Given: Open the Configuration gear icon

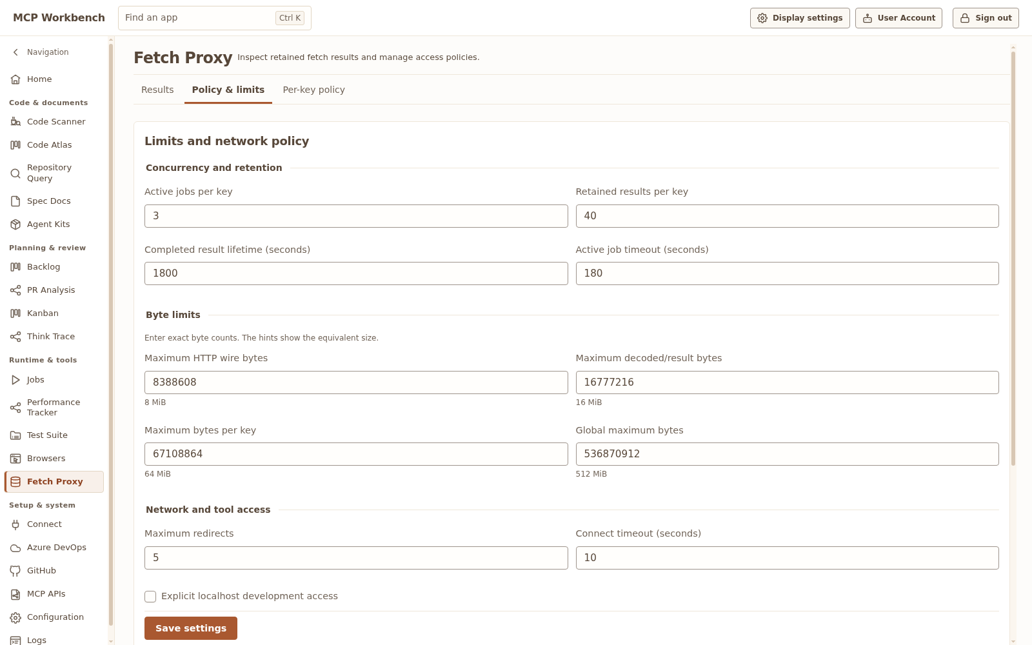Looking at the screenshot, I should pos(15,617).
